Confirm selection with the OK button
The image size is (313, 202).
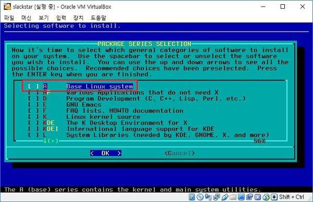coord(105,153)
